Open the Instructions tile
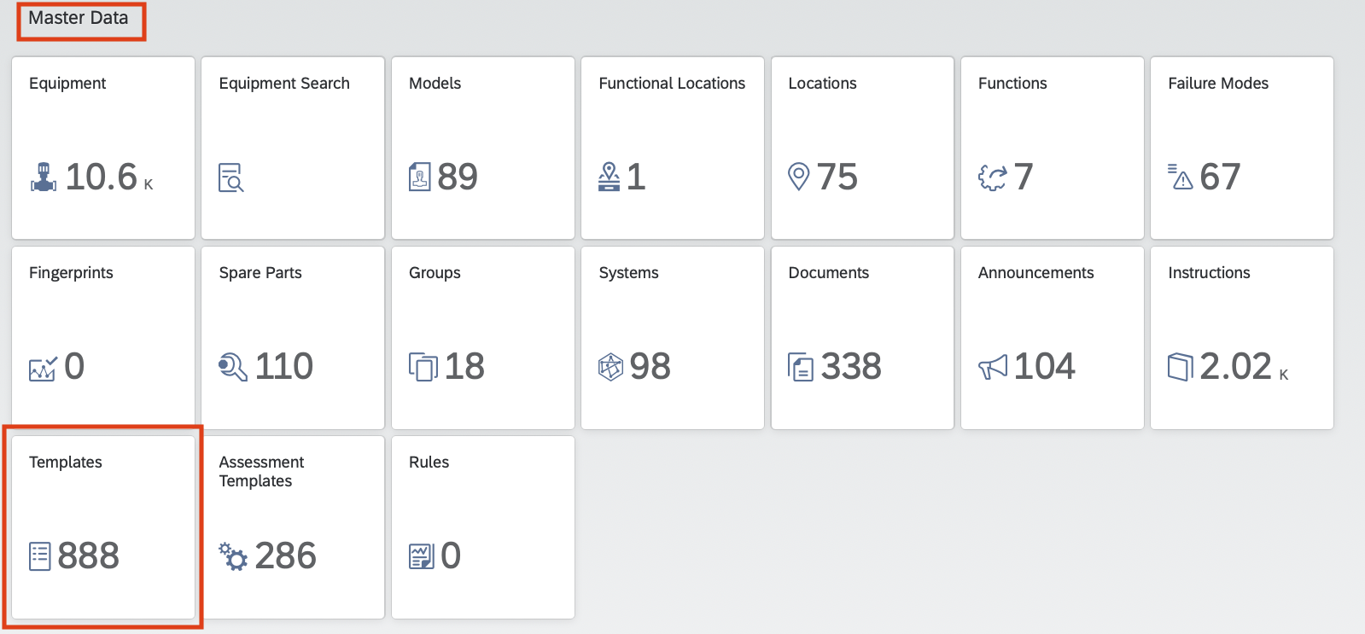This screenshot has width=1365, height=634. (x=1242, y=338)
